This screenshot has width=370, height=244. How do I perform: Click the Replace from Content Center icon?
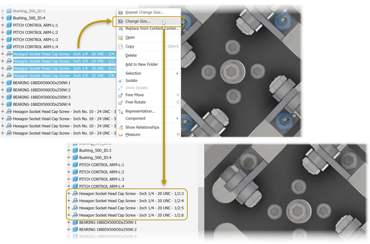coord(121,28)
